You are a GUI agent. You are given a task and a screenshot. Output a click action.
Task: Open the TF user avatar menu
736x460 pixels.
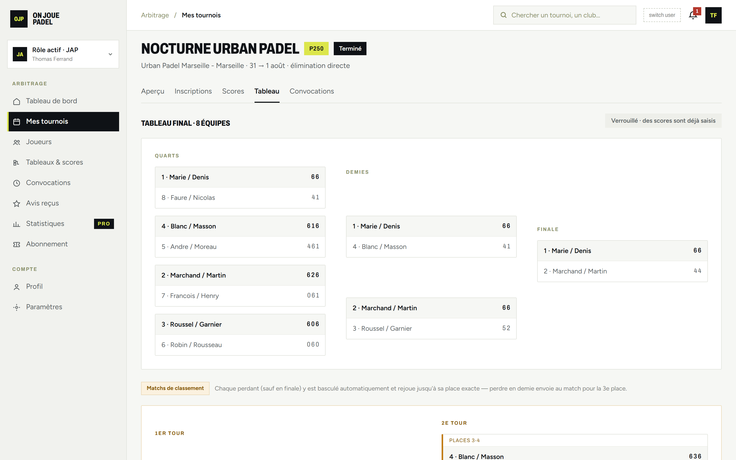713,15
